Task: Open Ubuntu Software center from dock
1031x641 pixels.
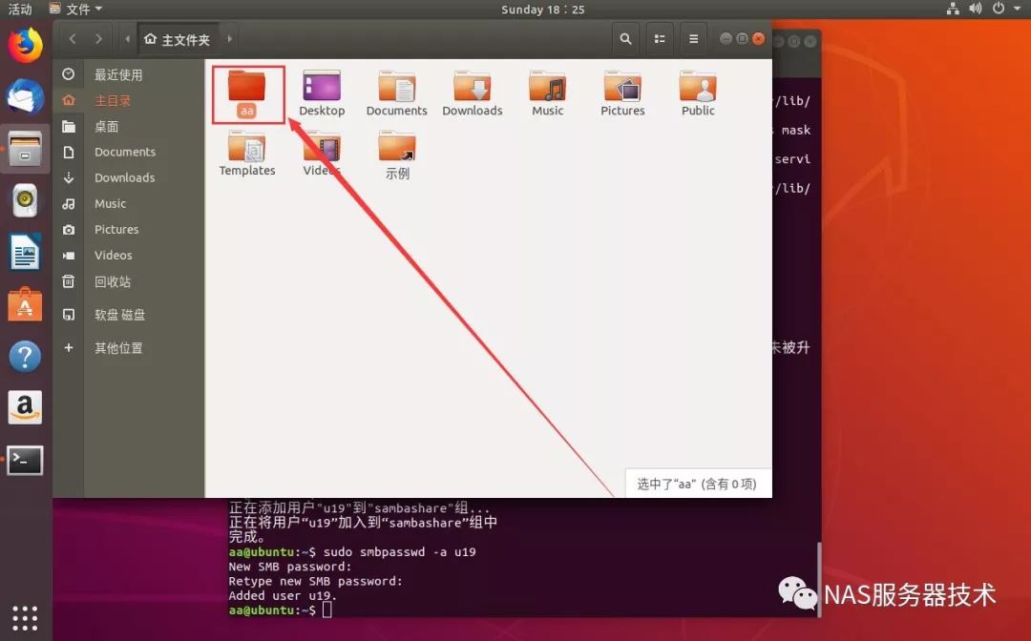Action: 25,304
